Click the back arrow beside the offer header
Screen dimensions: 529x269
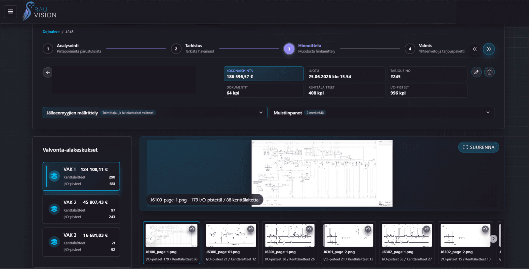[48, 72]
